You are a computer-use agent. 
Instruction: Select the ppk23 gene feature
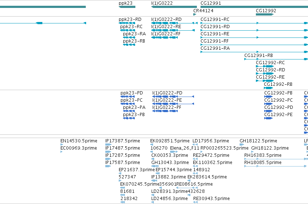click(127, 7)
